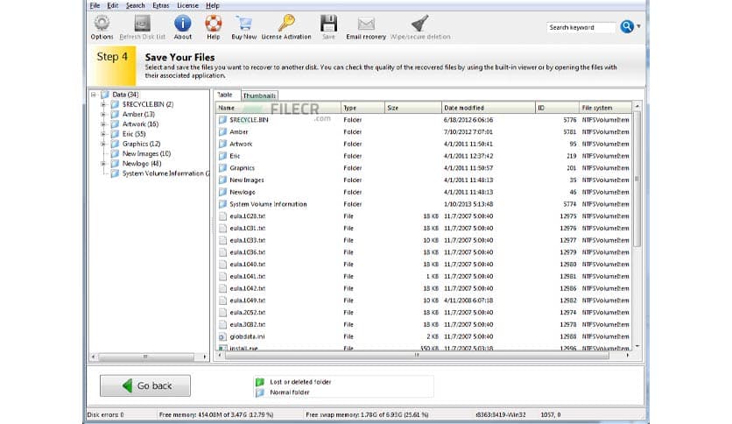Viewport: 732px width, 424px height.
Task: Sort by the Type column header
Action: 362,108
